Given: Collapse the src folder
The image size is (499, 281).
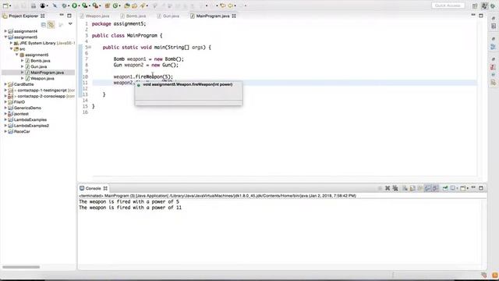Looking at the screenshot, I should click(11, 48).
